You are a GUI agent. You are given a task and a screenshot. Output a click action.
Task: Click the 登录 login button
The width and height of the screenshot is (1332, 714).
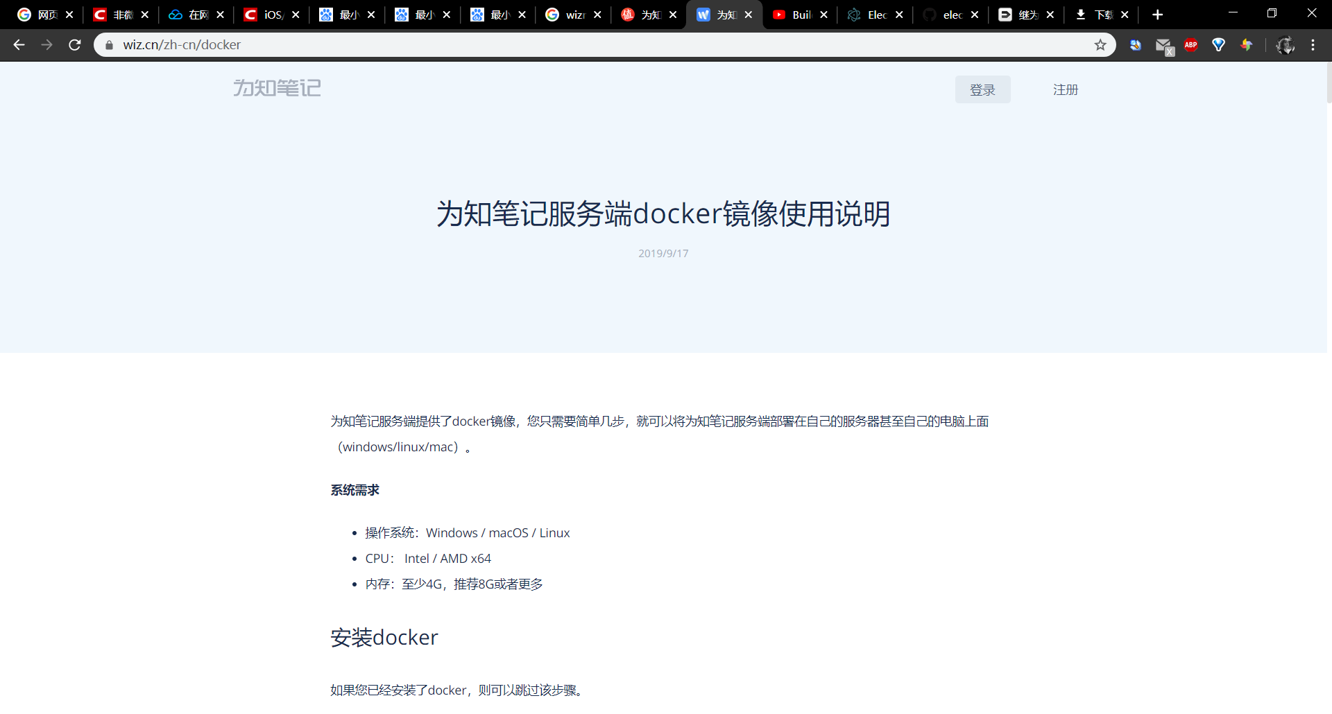[982, 89]
